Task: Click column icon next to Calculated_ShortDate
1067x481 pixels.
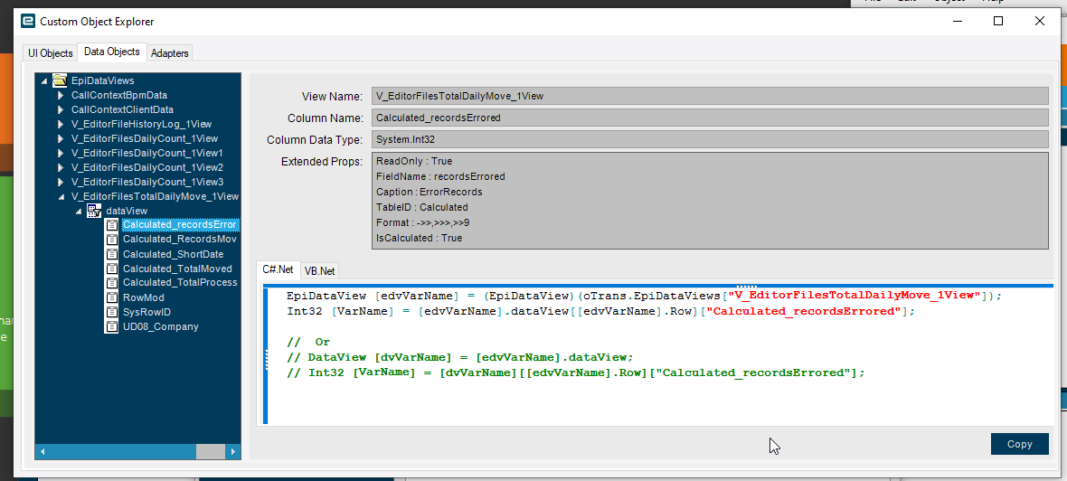Action: coord(112,254)
